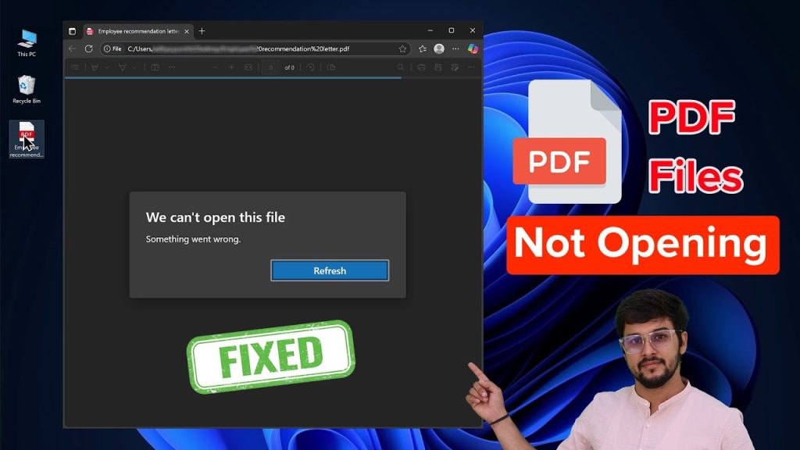Open the browser profile avatar

point(439,49)
